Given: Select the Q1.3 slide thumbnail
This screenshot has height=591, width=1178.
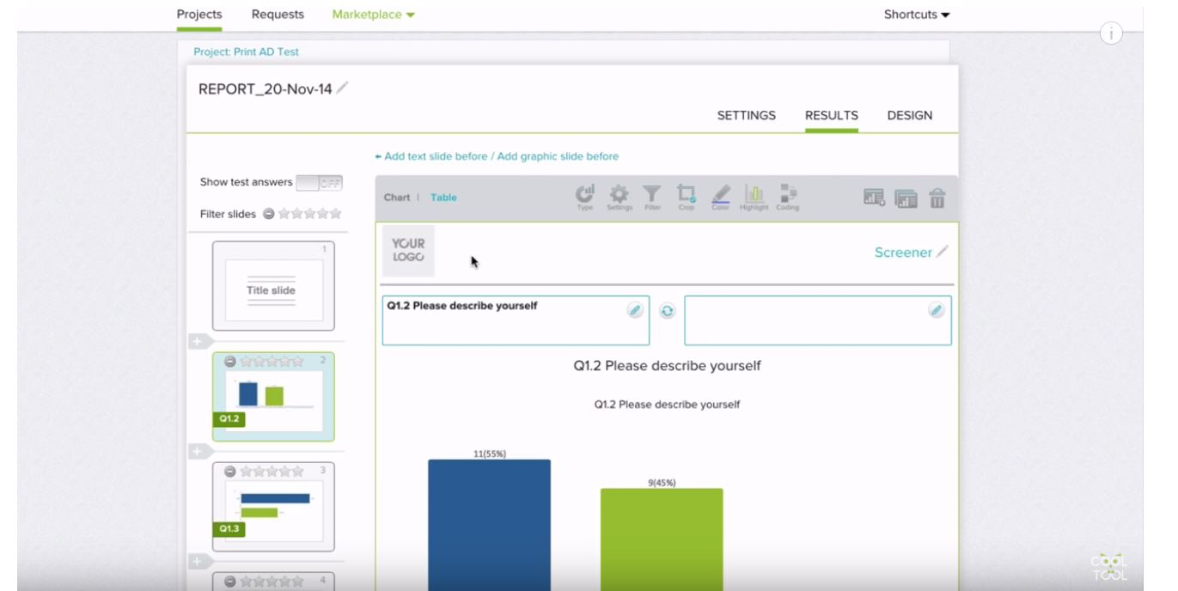Looking at the screenshot, I should pos(273,507).
